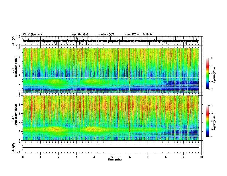The width and height of the screenshot is (227, 176).
Task: Click time axis tick label '3'
Action: coord(76,157)
